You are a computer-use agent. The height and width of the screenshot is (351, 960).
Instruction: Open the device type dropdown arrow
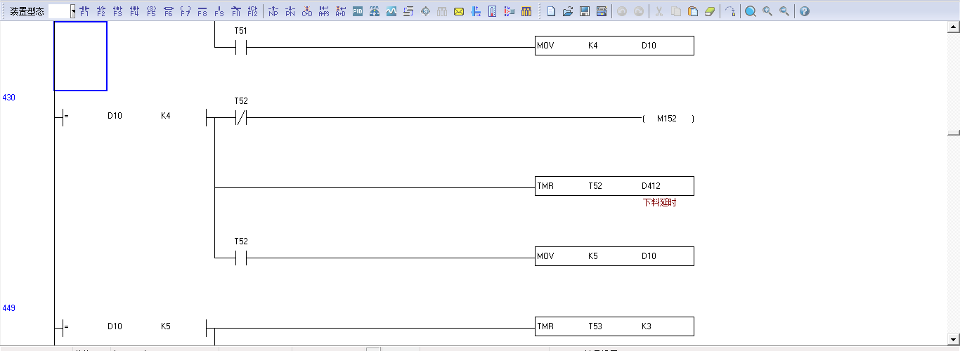pos(73,11)
